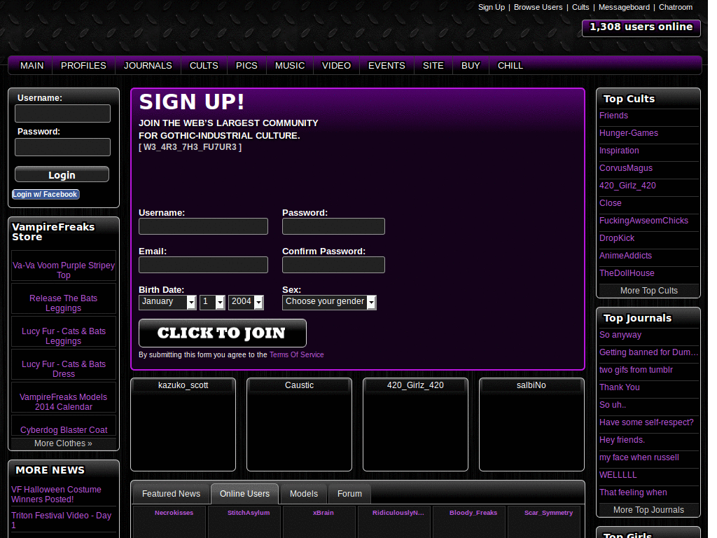Image resolution: width=717 pixels, height=538 pixels.
Task: Open the MUSIC menu
Action: [290, 65]
